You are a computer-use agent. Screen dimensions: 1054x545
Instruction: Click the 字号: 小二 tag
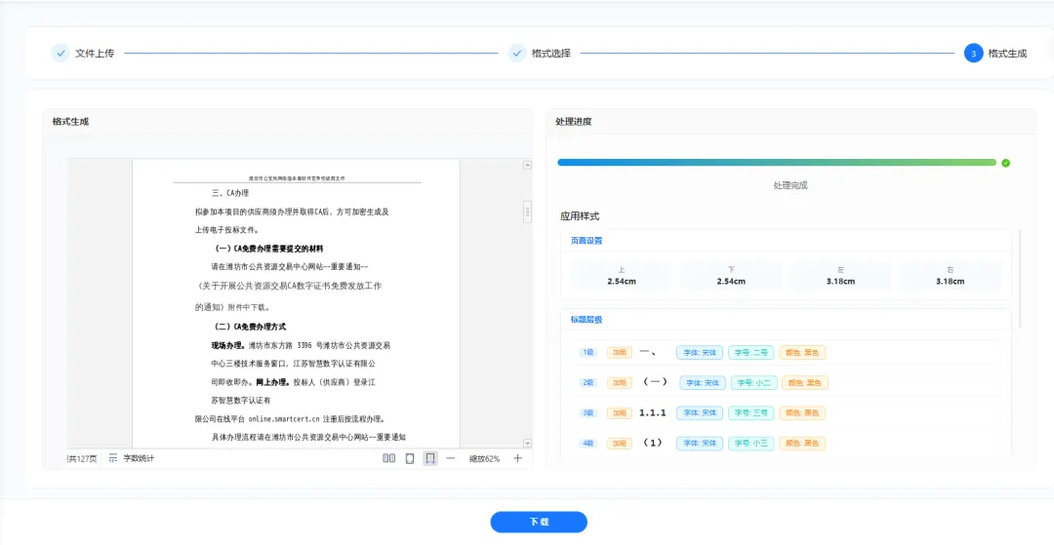click(754, 382)
